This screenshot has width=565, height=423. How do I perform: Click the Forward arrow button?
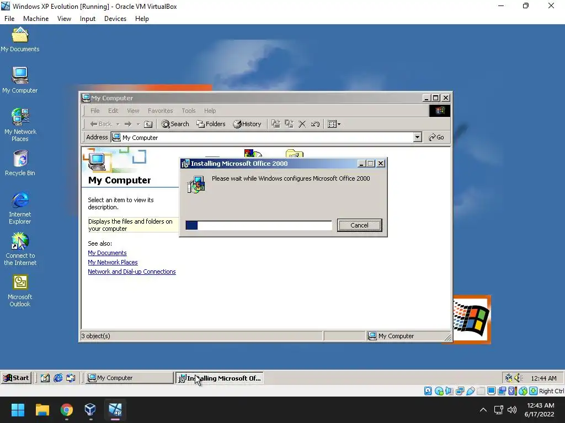(128, 124)
